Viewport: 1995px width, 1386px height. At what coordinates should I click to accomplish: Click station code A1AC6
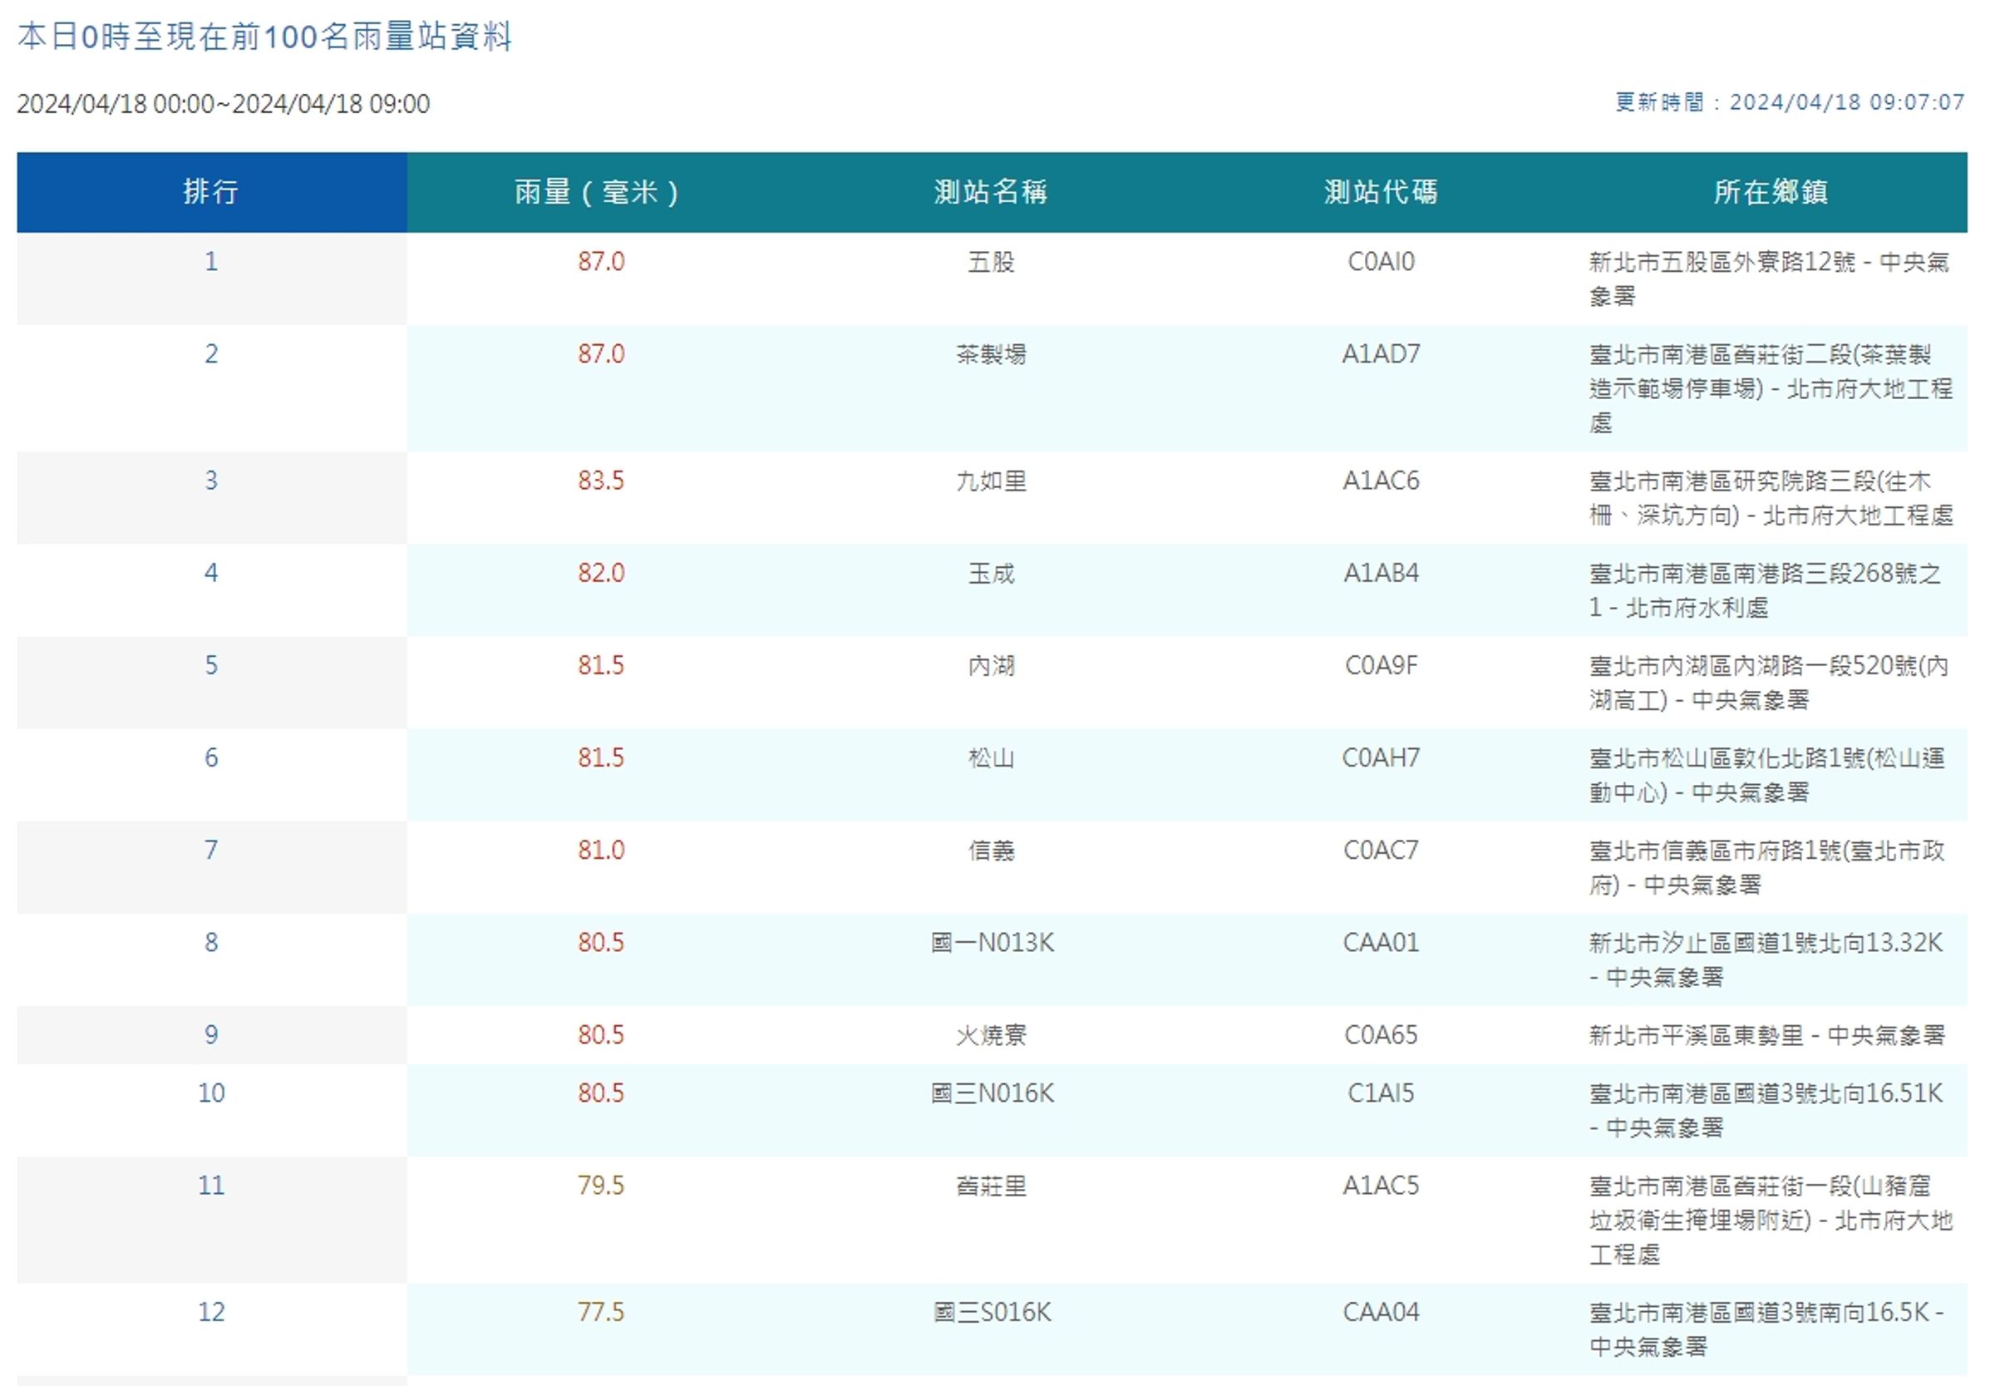[x=1381, y=481]
